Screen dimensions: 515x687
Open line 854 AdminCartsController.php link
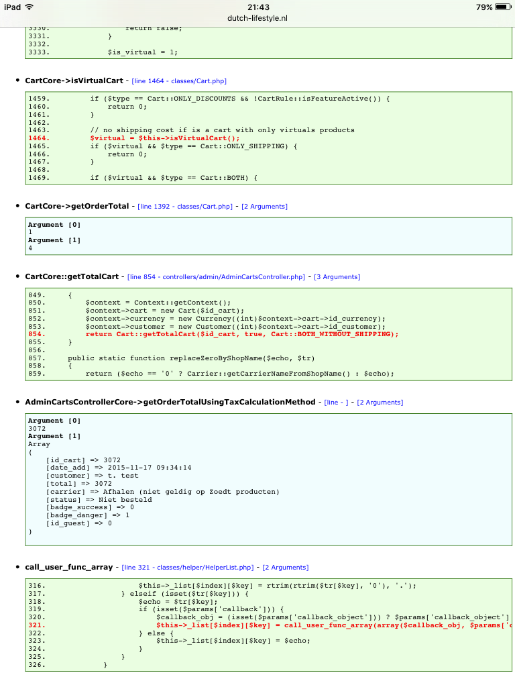217,277
